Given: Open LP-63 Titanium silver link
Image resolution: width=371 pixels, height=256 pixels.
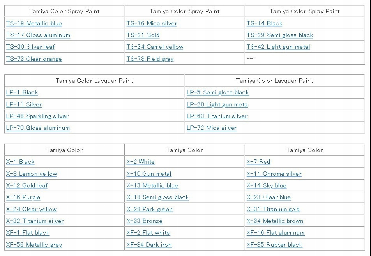Looking at the screenshot, I should click(x=217, y=116).
